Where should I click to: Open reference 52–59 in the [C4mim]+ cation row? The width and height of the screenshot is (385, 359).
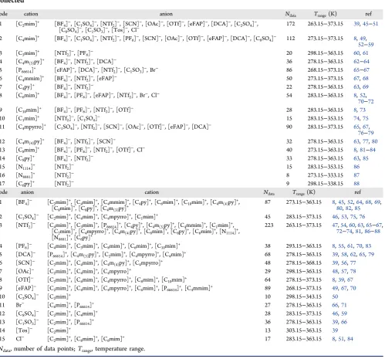coord(366,45)
